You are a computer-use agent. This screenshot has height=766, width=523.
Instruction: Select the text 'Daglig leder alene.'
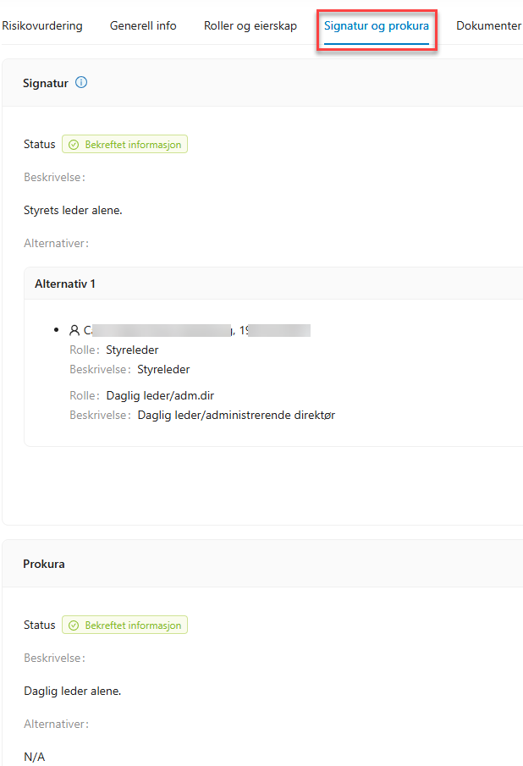(72, 692)
